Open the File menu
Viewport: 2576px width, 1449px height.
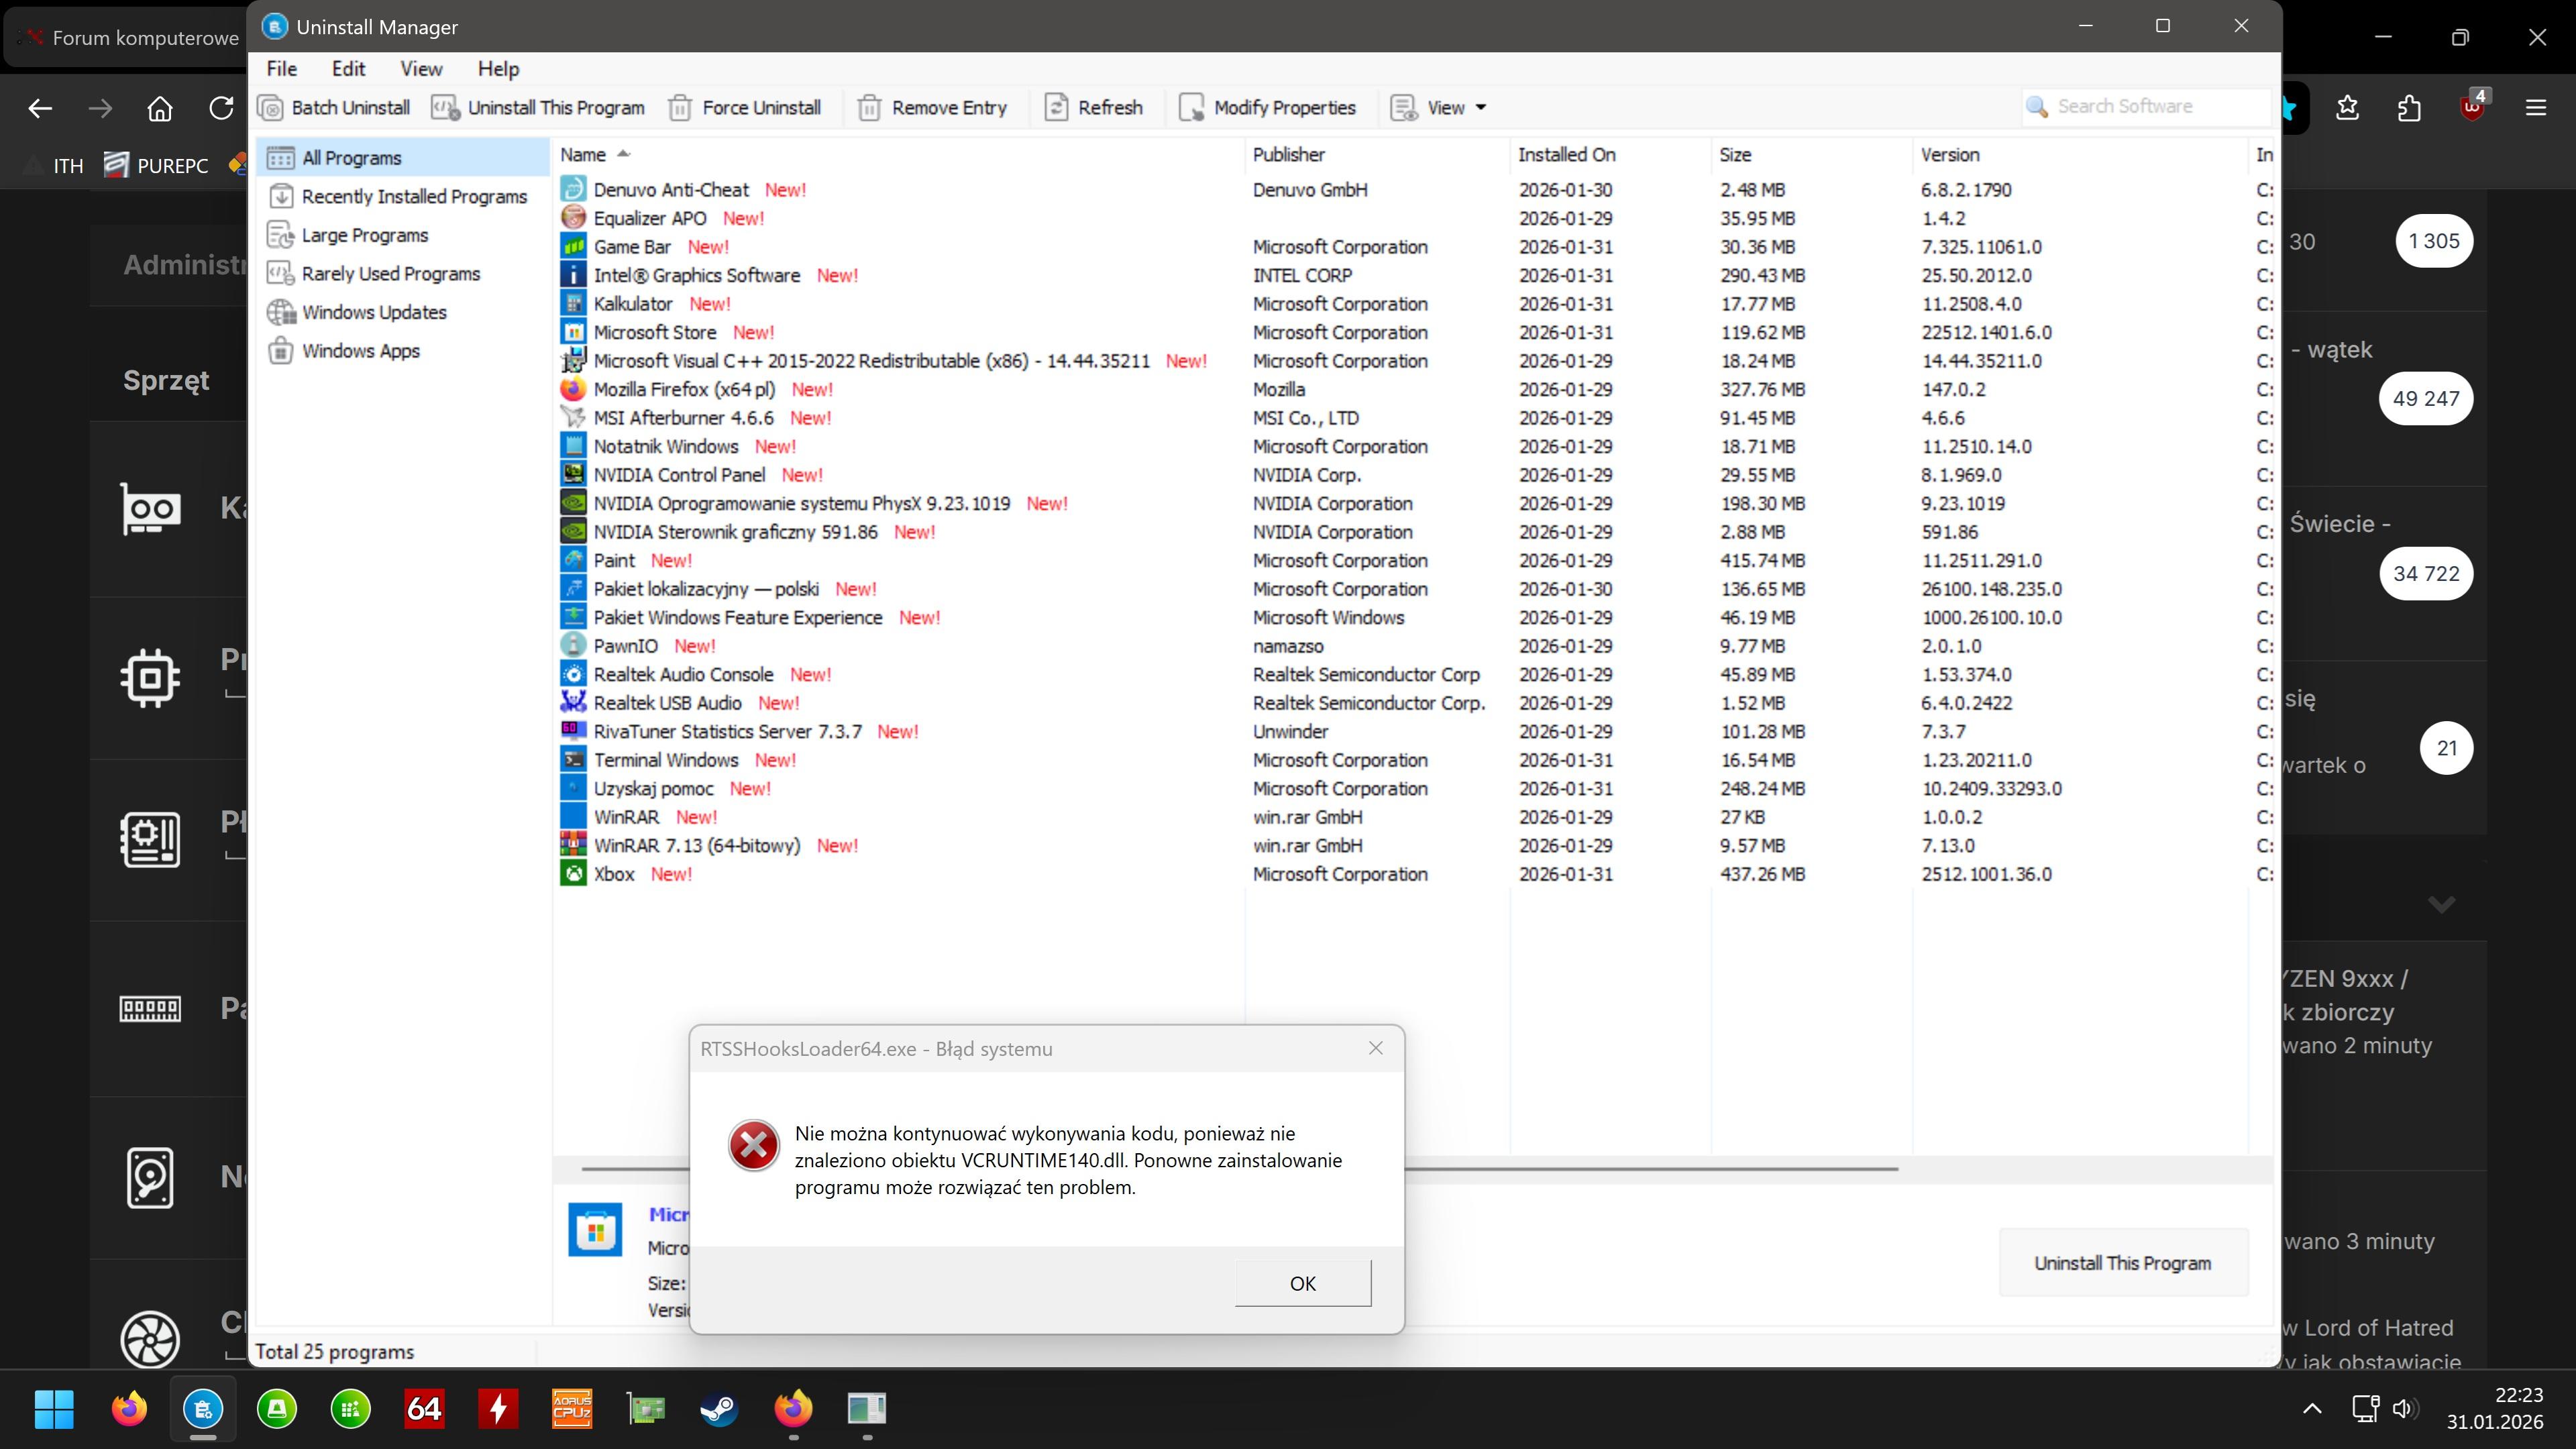[x=281, y=69]
